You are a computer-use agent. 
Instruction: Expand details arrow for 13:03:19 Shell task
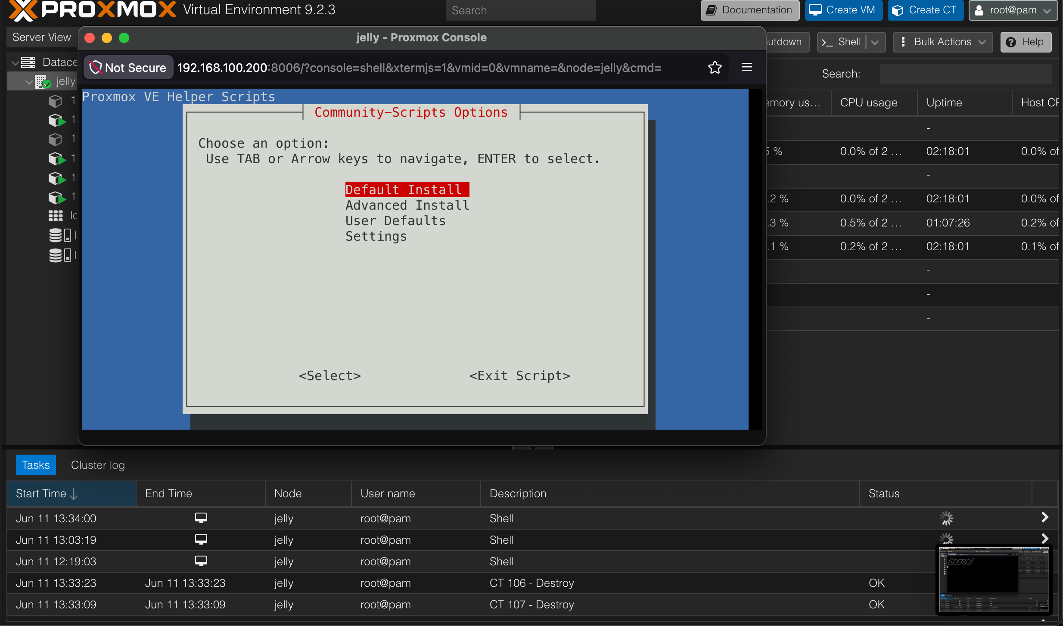[1045, 539]
